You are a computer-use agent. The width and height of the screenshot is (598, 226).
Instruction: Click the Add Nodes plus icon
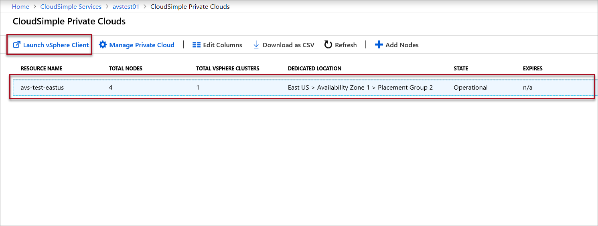379,45
